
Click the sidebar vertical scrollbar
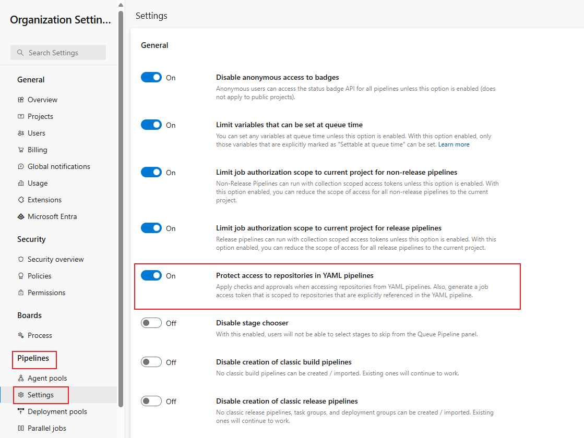click(121, 209)
